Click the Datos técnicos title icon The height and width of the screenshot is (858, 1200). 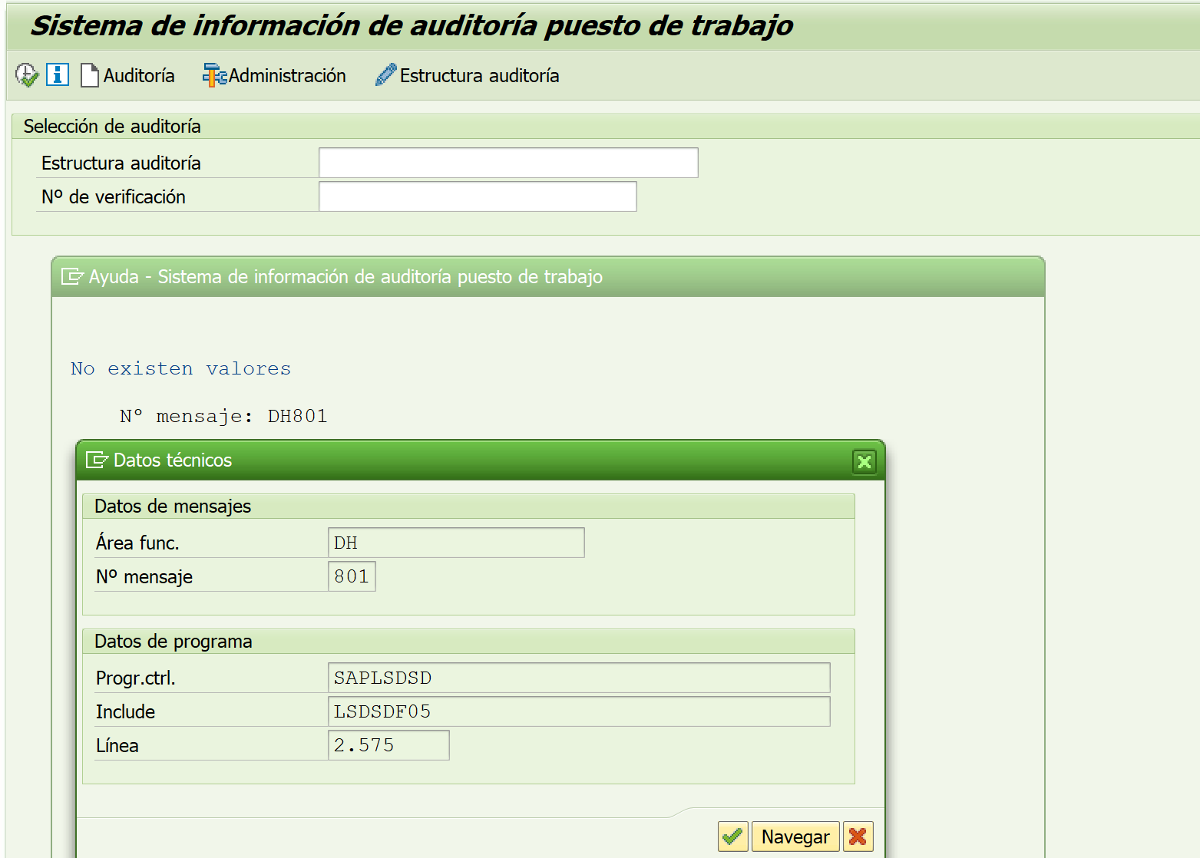coord(97,460)
